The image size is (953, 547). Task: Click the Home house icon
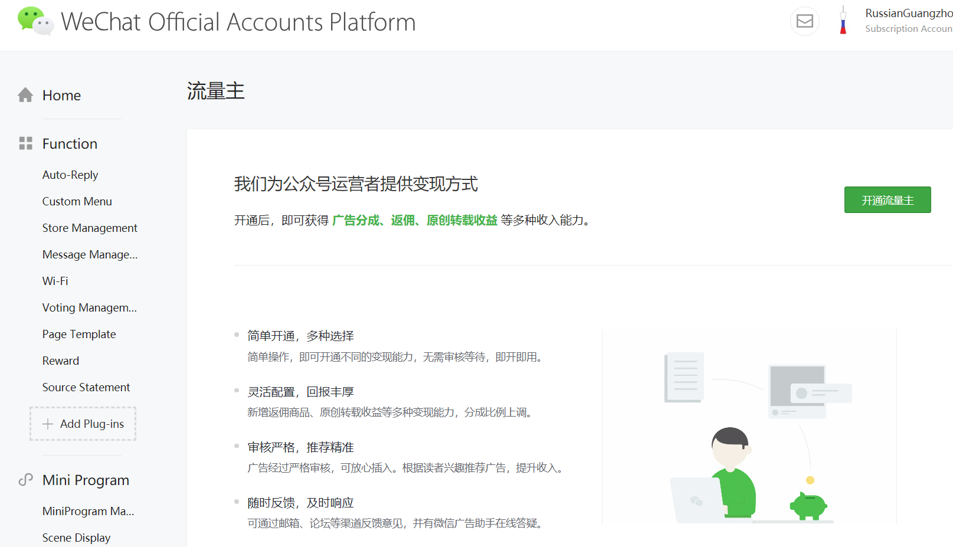[x=25, y=95]
